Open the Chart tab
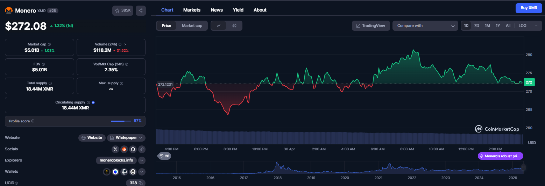545x186 pixels. 167,10
